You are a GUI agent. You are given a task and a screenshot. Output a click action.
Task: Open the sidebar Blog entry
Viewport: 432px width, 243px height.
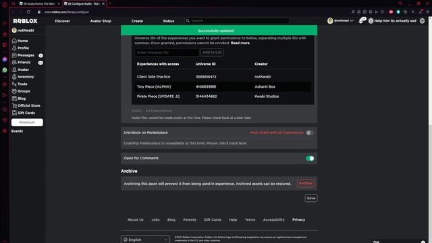19,99
